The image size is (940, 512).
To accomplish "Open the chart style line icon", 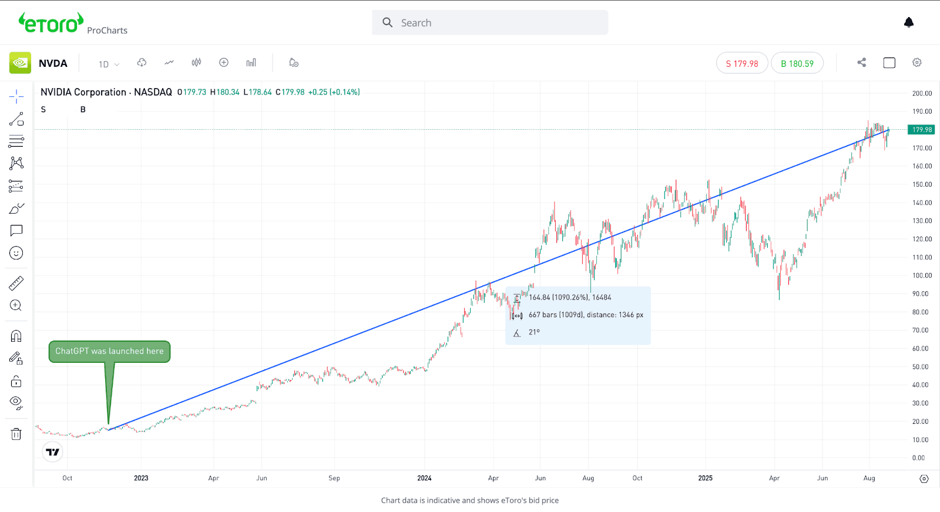I will 169,62.
